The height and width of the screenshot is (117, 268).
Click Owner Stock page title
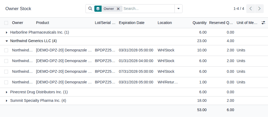18,9
